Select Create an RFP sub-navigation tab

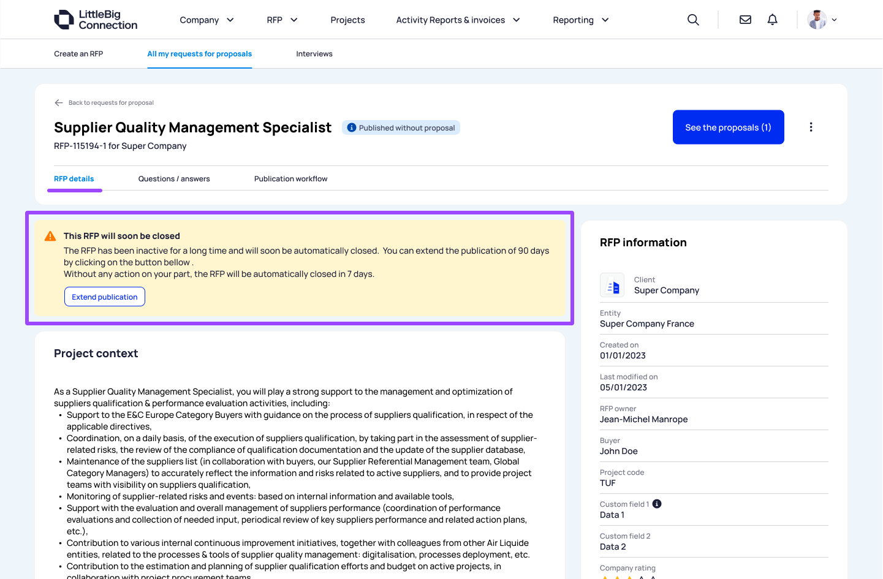pos(78,54)
